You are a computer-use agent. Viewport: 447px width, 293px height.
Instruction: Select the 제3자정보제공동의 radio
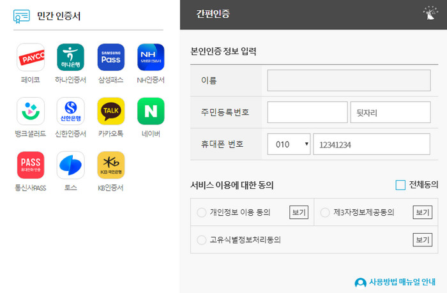point(325,213)
